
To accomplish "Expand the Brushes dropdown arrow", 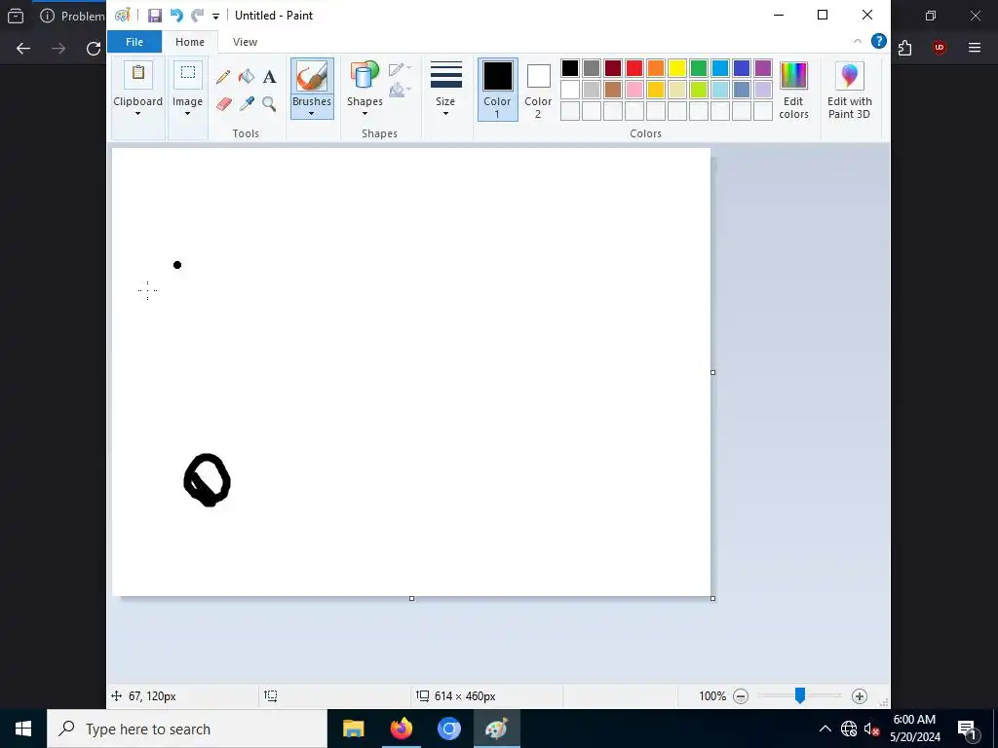I will coord(312,115).
